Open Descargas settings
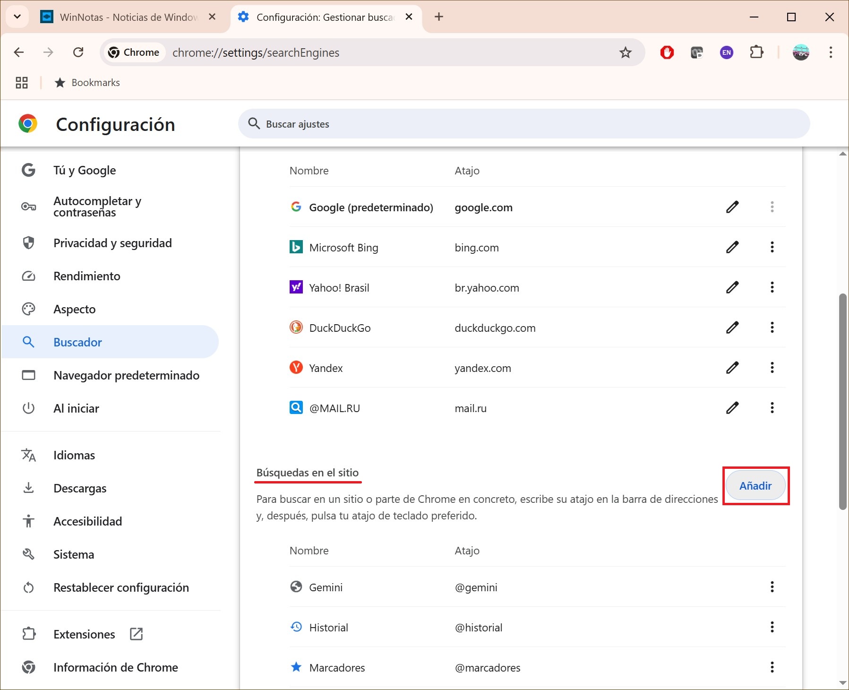The height and width of the screenshot is (690, 849). pyautogui.click(x=111, y=488)
